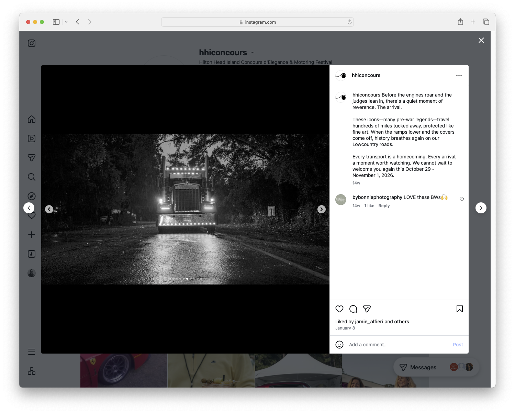Open the Explore compass icon
Image resolution: width=515 pixels, height=413 pixels.
32,196
